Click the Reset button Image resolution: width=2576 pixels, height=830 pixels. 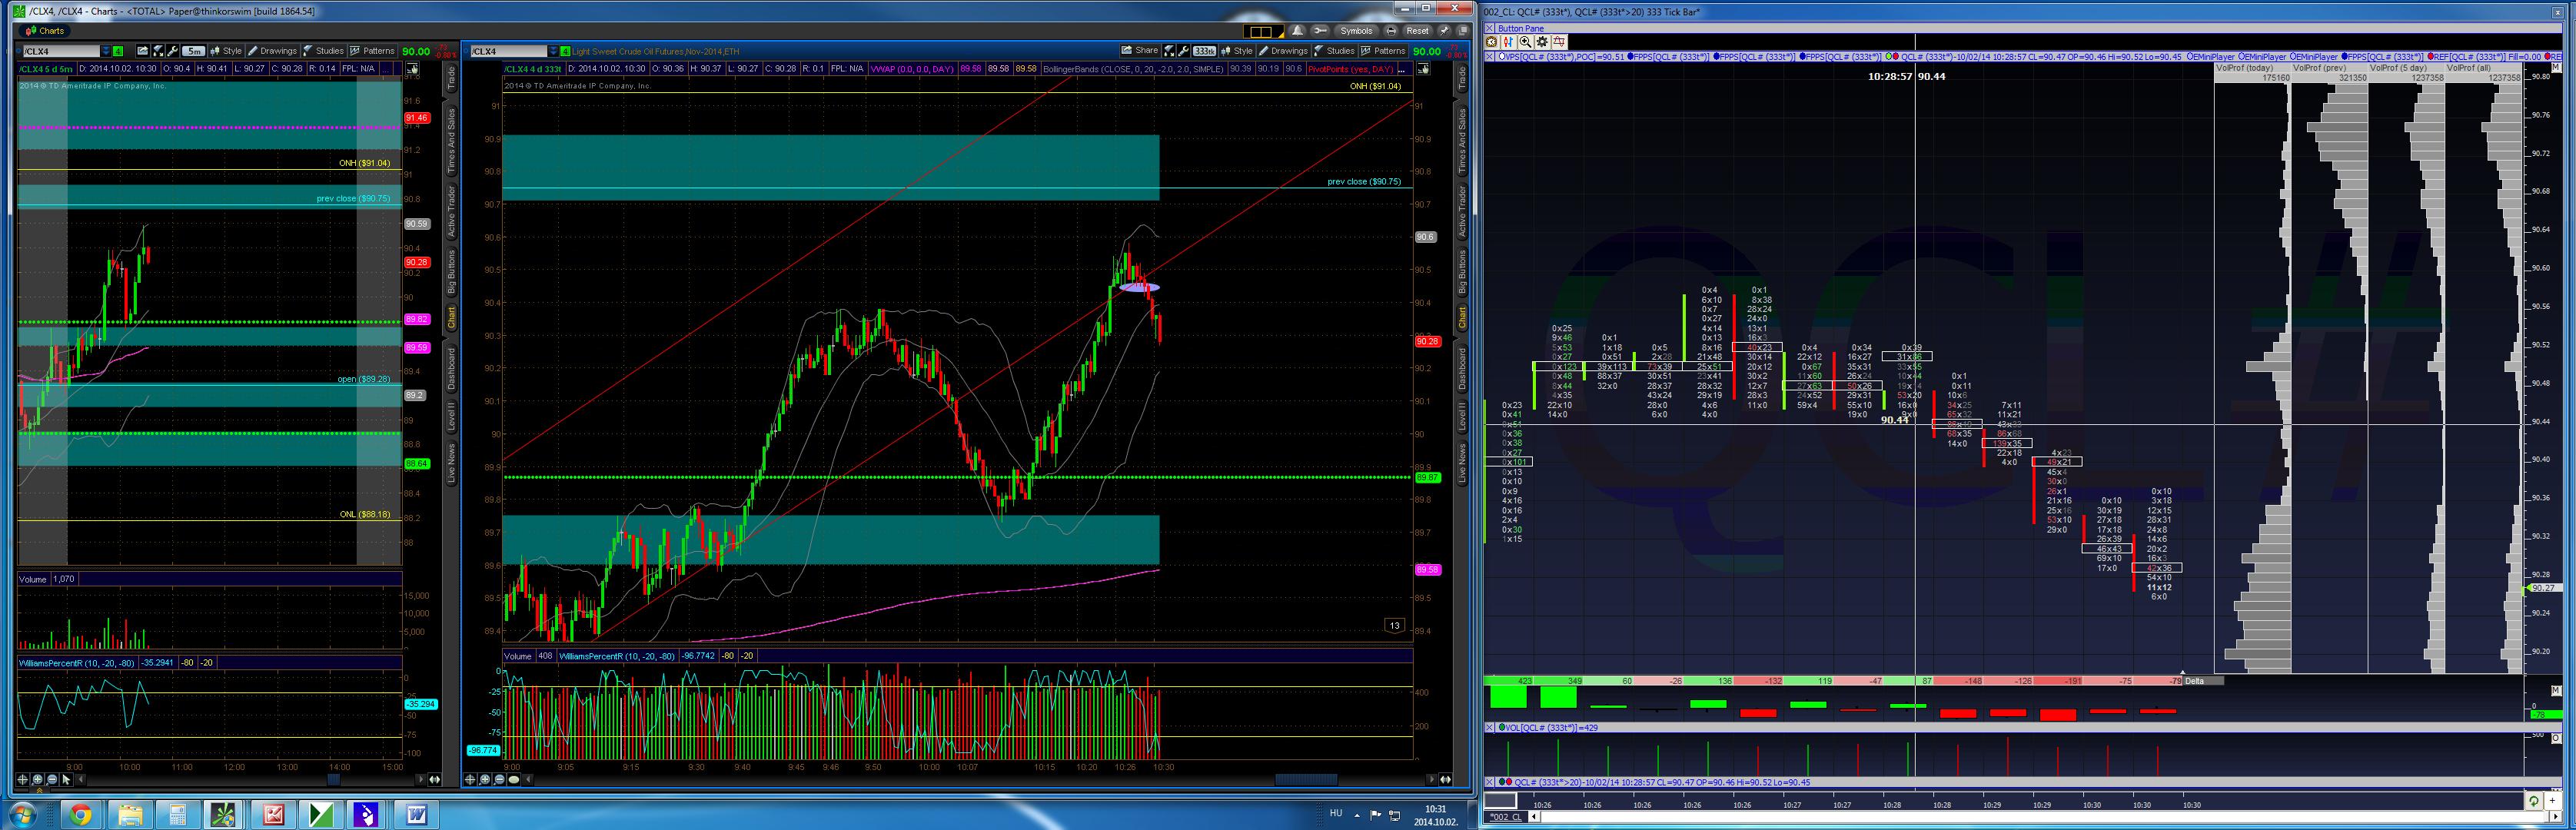click(x=1417, y=31)
